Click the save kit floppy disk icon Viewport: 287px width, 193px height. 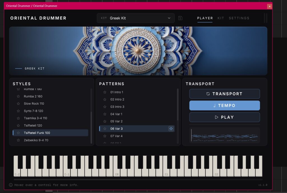coord(180,18)
